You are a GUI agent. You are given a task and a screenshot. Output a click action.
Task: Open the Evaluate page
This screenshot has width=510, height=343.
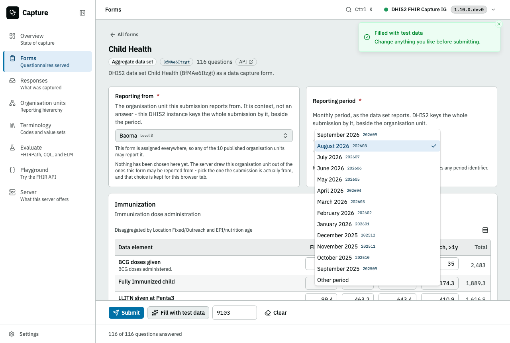coord(47,151)
